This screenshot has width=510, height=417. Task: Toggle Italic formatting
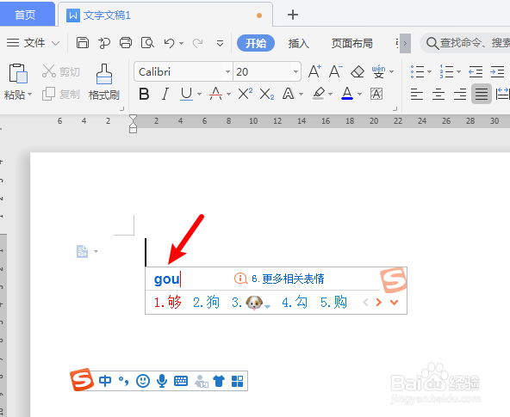pos(165,94)
